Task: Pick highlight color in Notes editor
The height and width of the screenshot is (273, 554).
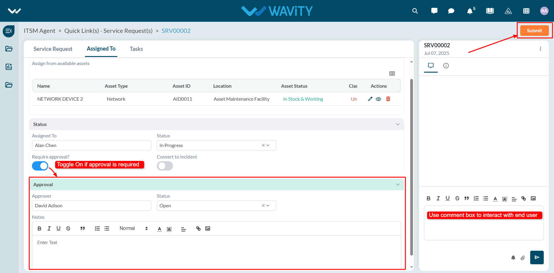Action: [x=169, y=229]
